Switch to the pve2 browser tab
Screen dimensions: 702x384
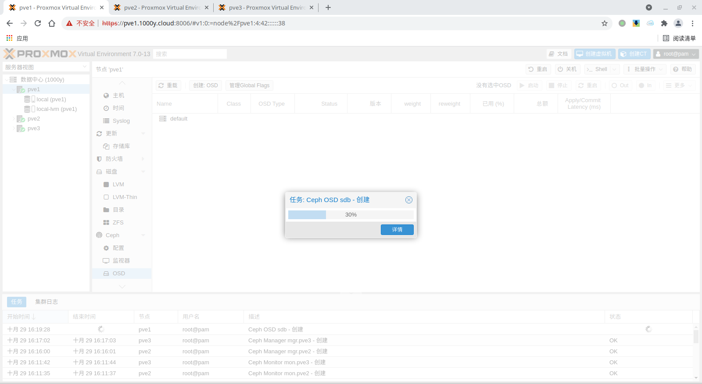coord(161,7)
